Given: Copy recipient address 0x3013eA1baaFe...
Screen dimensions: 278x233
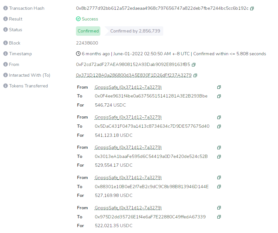Looking at the screenshot, I should 219,157.
